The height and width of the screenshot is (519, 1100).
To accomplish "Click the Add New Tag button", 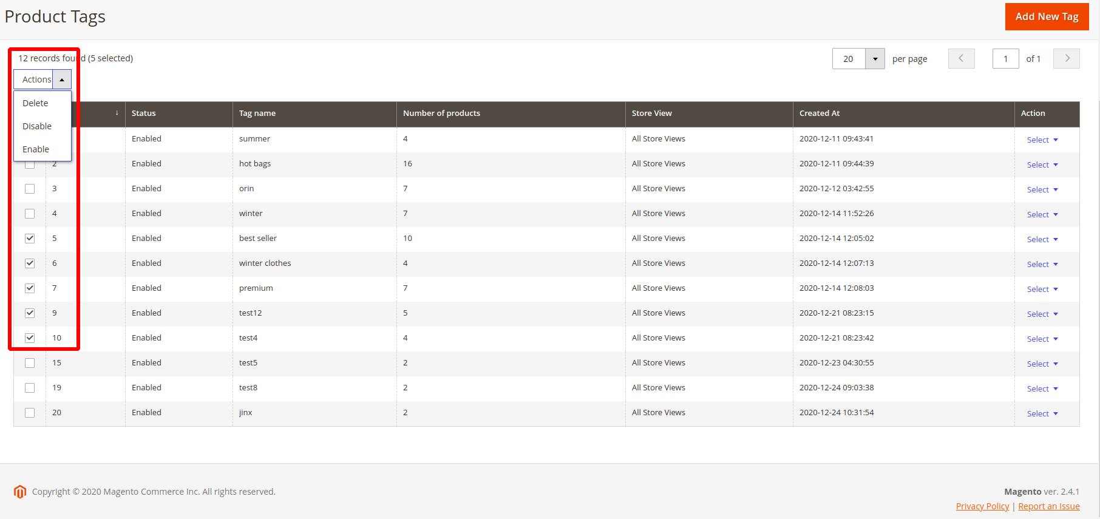I will [x=1047, y=17].
